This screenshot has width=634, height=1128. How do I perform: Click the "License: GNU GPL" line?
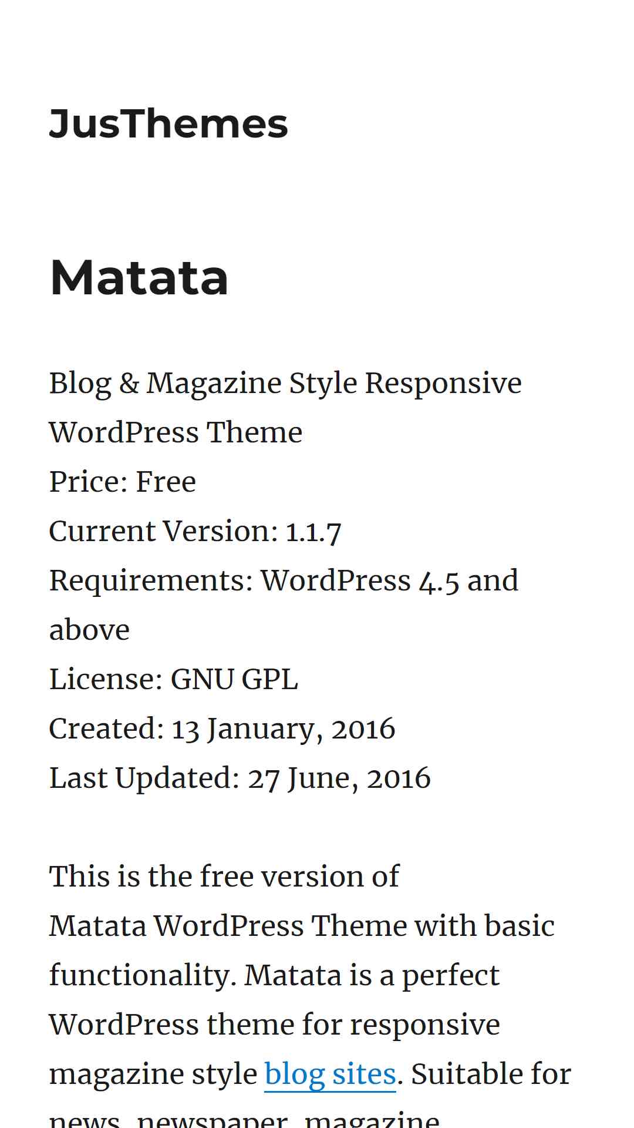coord(174,679)
